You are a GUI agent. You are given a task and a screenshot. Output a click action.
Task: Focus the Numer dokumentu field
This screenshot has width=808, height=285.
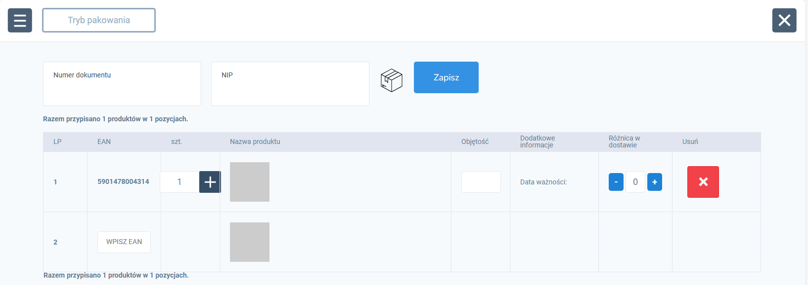(122, 84)
